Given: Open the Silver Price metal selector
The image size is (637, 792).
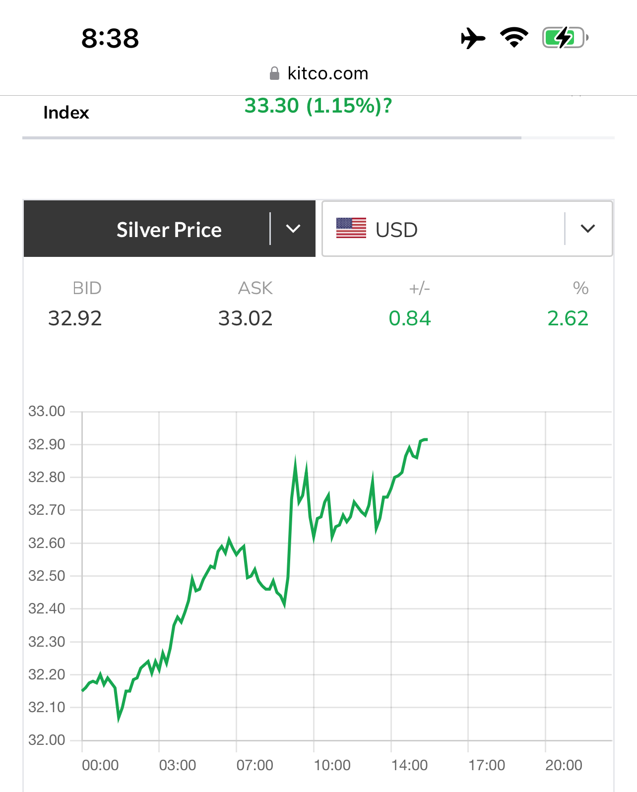Looking at the screenshot, I should coord(169,230).
